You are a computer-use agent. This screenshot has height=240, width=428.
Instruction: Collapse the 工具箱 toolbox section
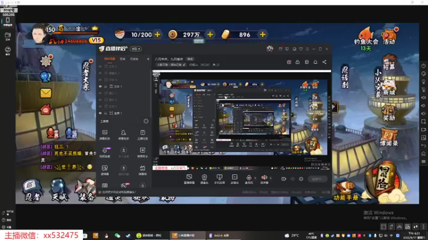pos(146,121)
